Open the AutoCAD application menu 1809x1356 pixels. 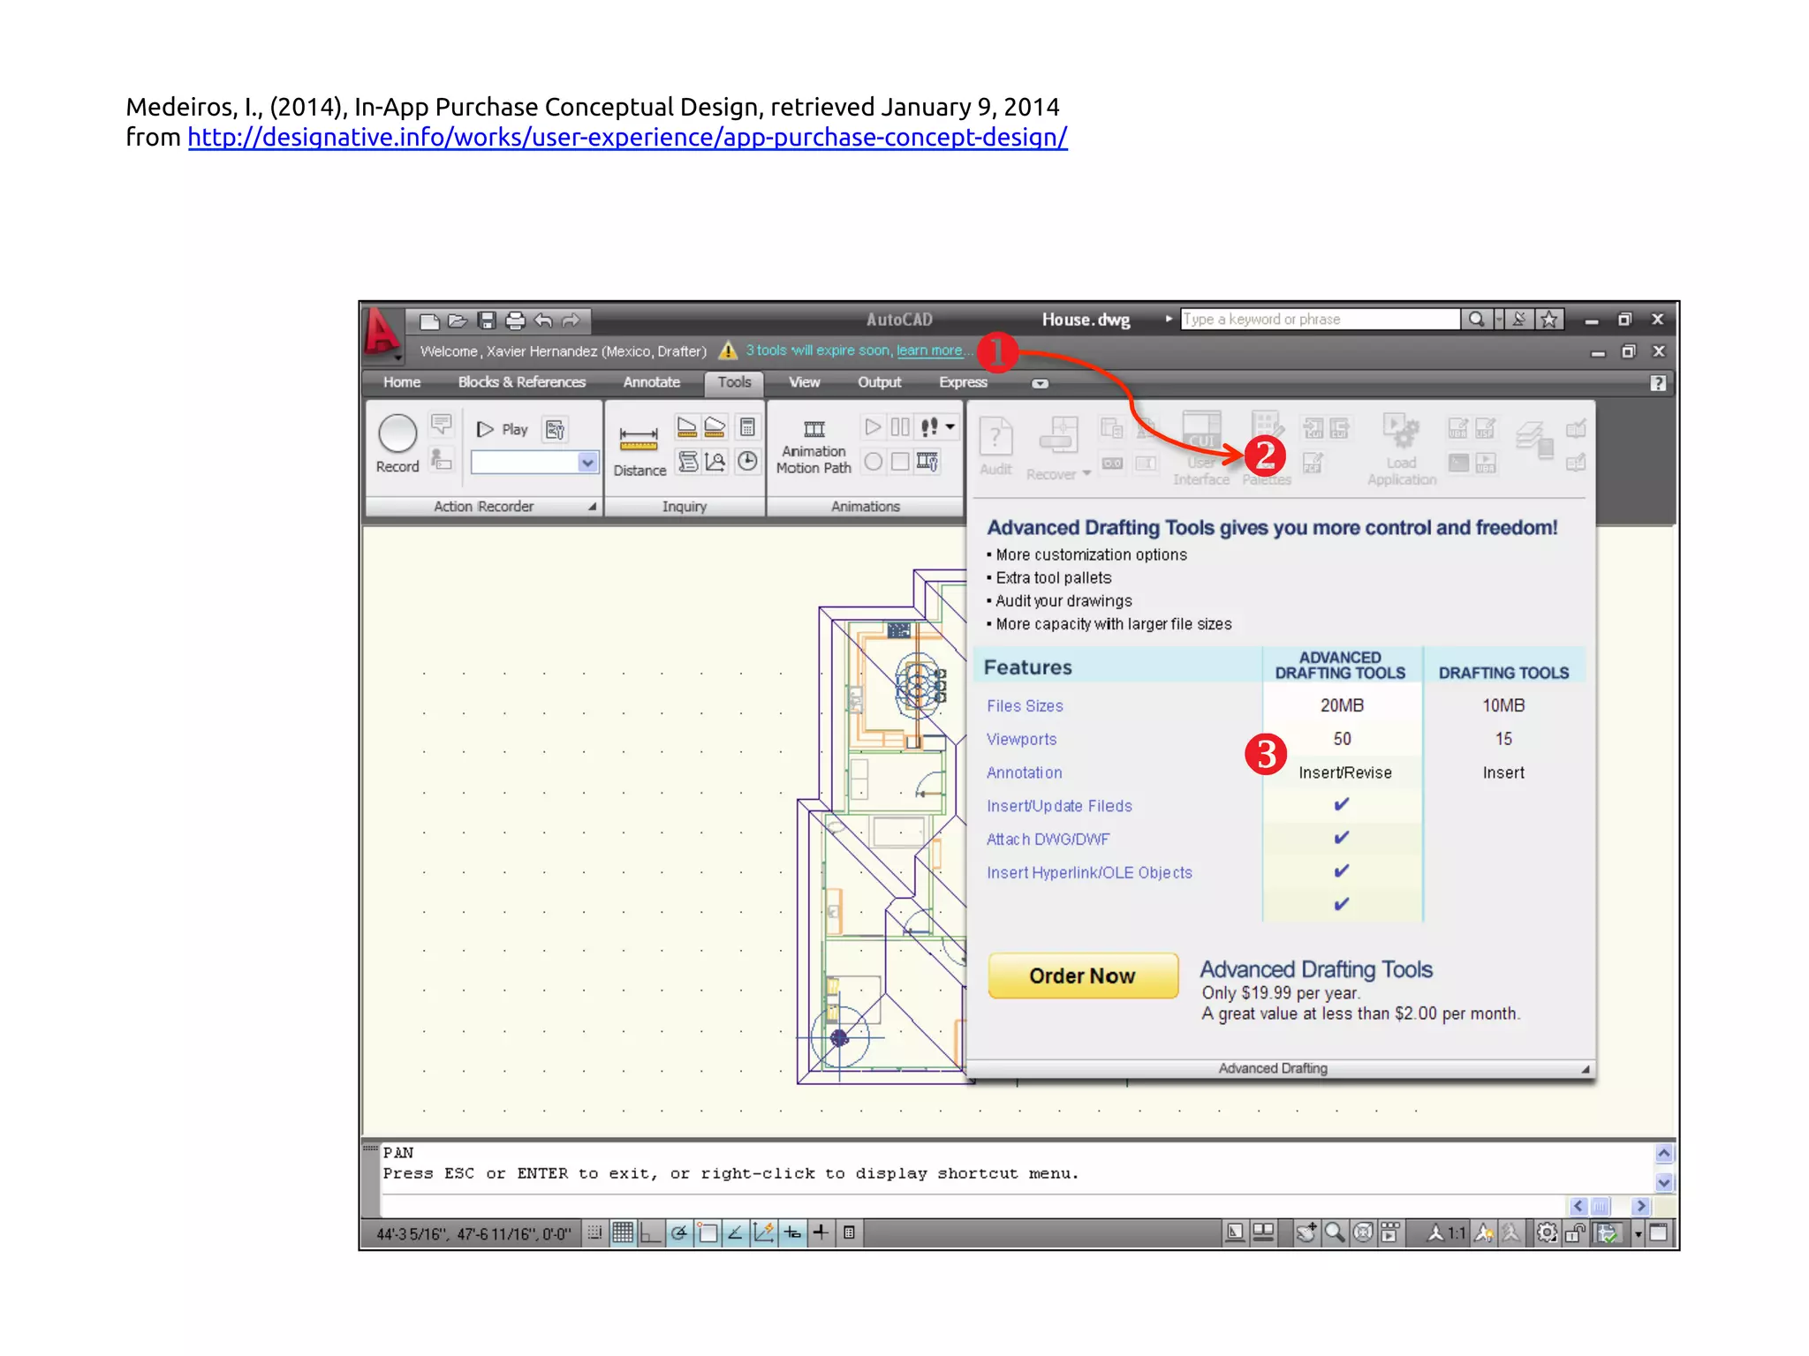pos(382,335)
